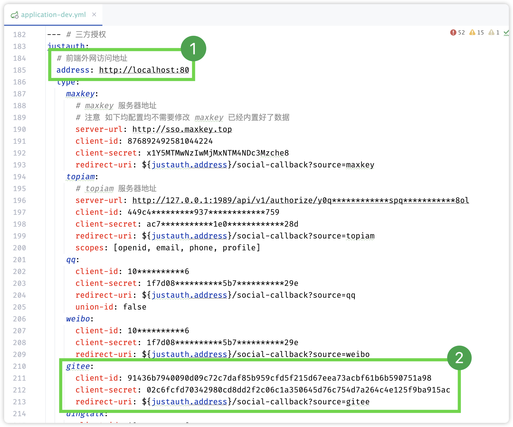Click gutter line number 185

20,70
